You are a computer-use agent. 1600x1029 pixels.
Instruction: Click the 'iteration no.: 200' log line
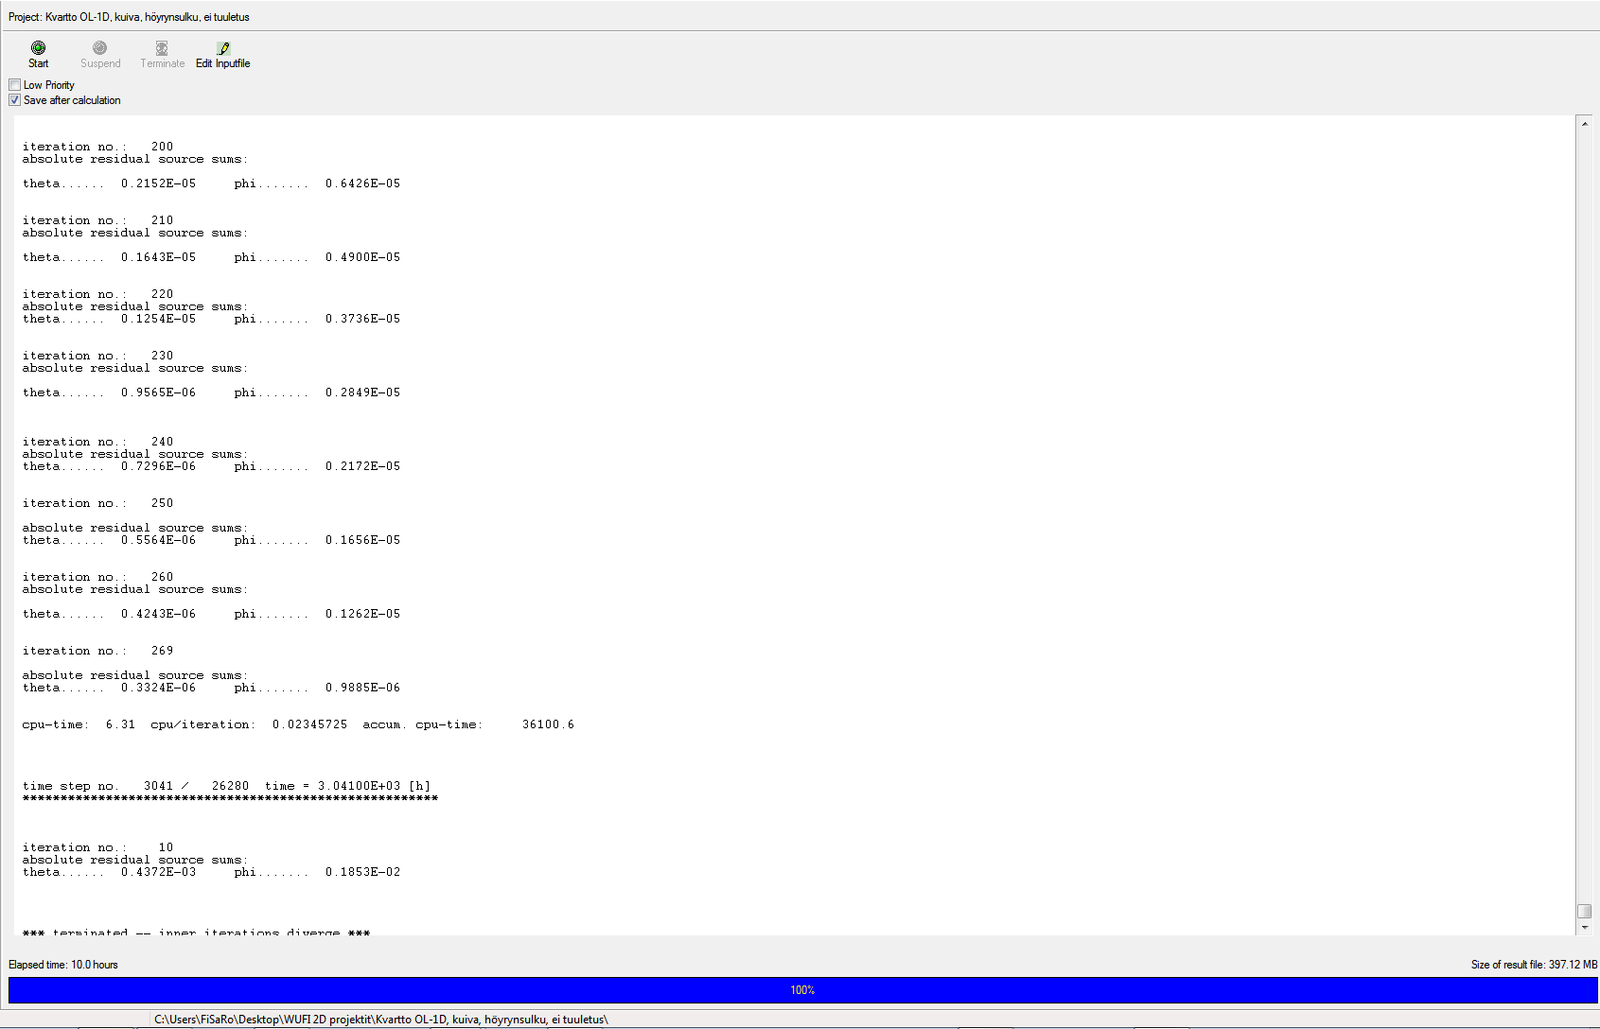pos(97,147)
